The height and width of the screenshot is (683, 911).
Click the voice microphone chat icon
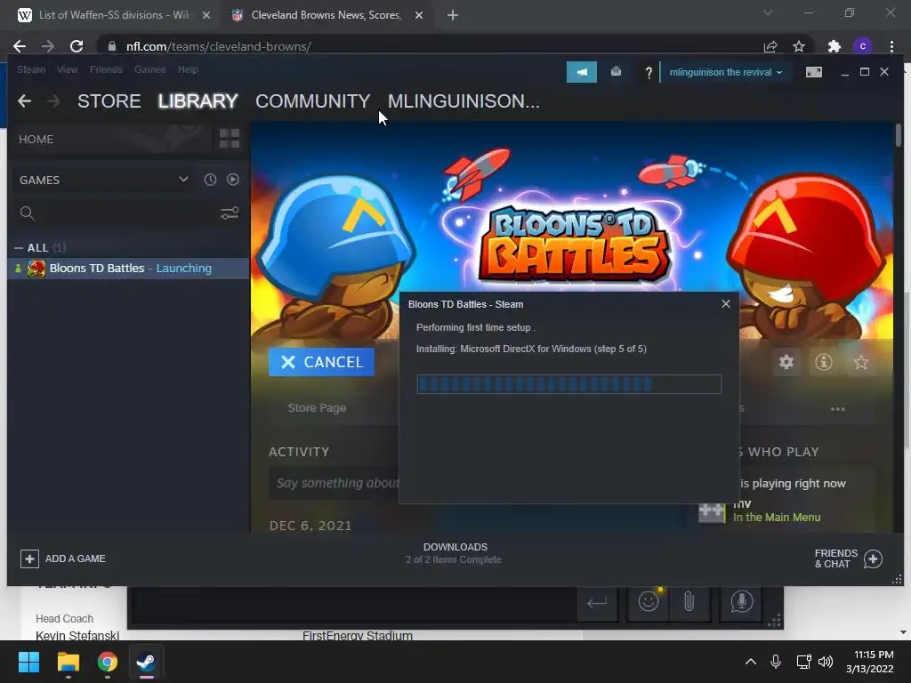[x=741, y=601]
